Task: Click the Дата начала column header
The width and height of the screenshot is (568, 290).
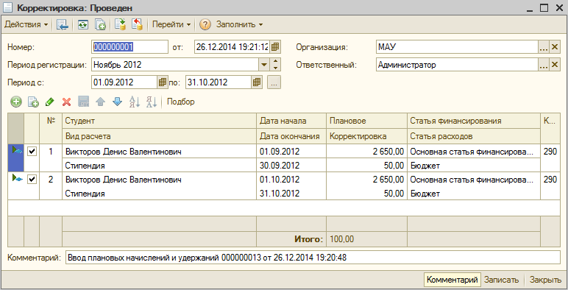Action: pos(291,121)
